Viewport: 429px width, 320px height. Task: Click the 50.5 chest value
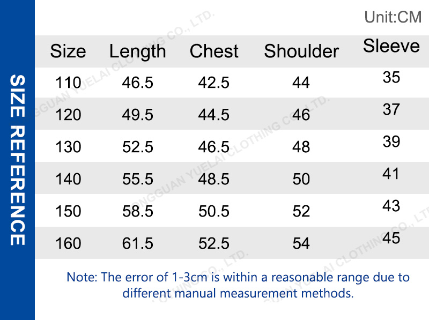tap(214, 211)
